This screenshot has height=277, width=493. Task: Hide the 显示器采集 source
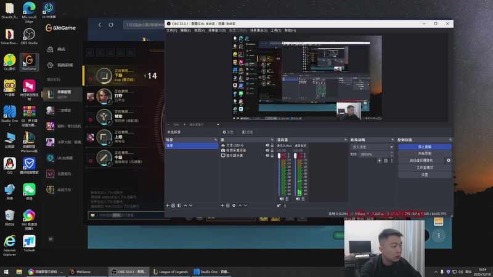(x=267, y=156)
